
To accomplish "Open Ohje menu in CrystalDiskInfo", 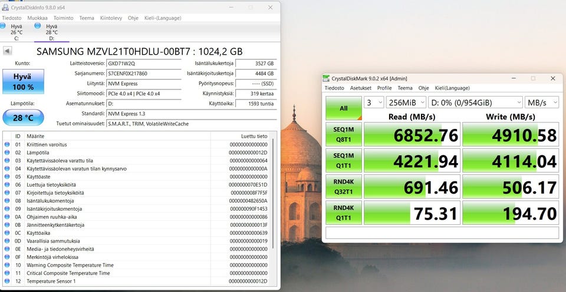I will (133, 18).
